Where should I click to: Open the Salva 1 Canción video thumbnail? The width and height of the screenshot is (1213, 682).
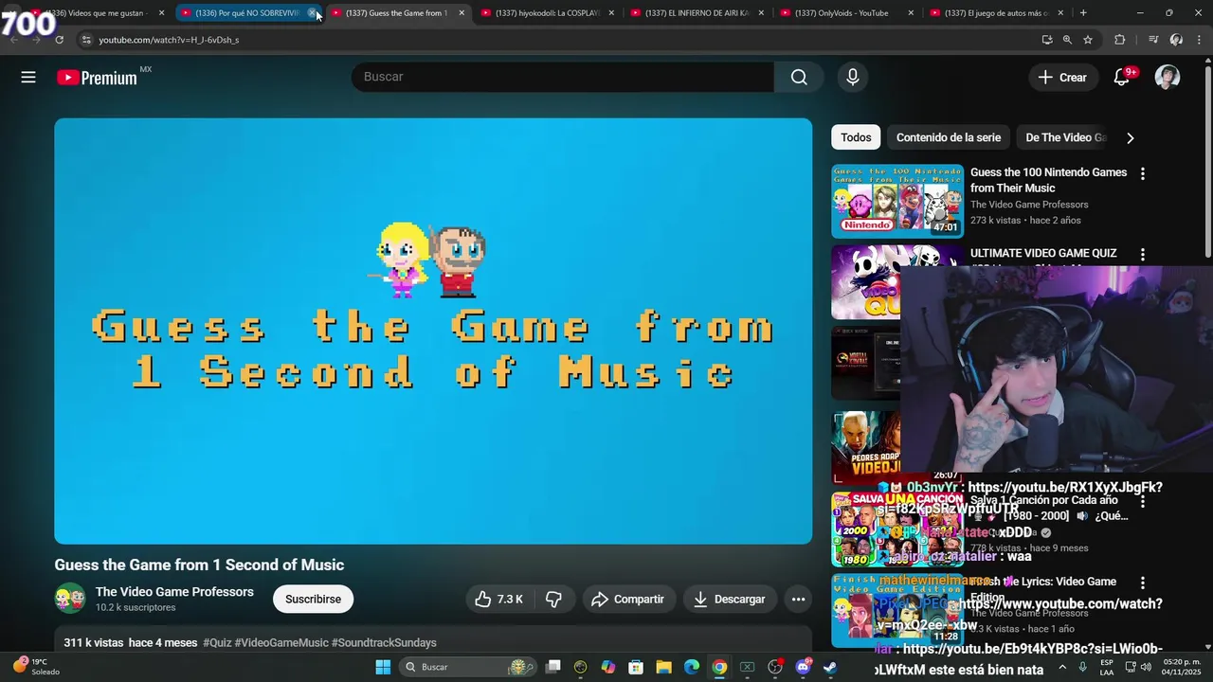897,529
